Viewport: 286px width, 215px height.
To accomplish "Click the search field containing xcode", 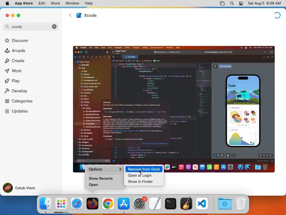I will (31, 27).
